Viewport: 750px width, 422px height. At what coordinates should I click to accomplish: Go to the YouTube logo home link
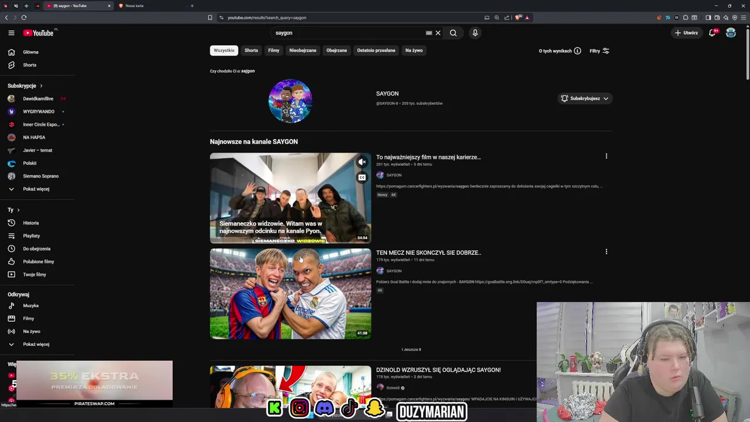(39, 33)
